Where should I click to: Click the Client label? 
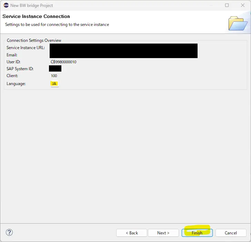coord(12,76)
